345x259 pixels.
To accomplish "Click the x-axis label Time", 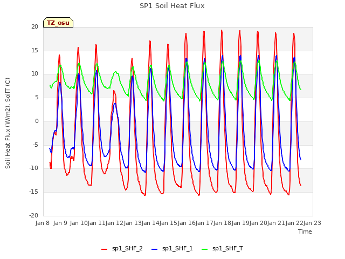I will [305, 231].
